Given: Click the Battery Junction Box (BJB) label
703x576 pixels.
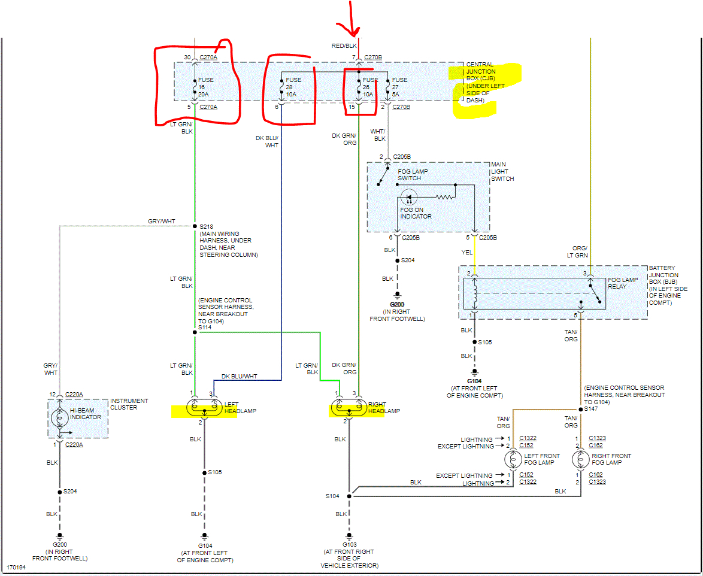Looking at the screenshot, I should coord(668,285).
